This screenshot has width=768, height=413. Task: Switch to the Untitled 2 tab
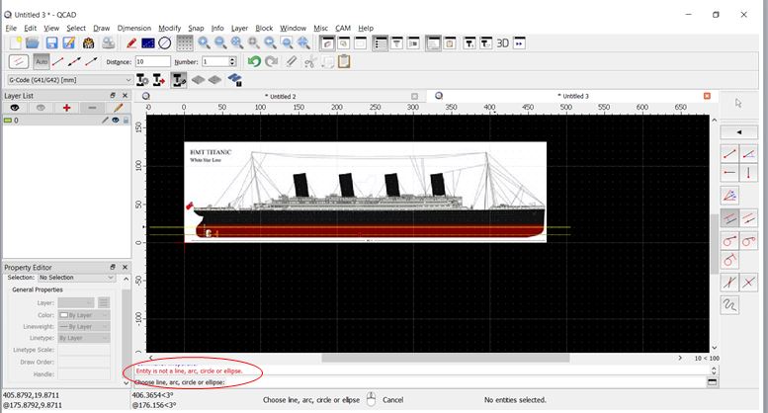pyautogui.click(x=280, y=97)
